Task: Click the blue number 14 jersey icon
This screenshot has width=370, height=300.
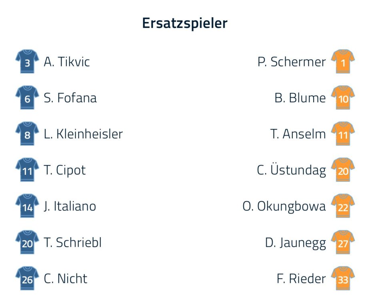Action: [27, 206]
